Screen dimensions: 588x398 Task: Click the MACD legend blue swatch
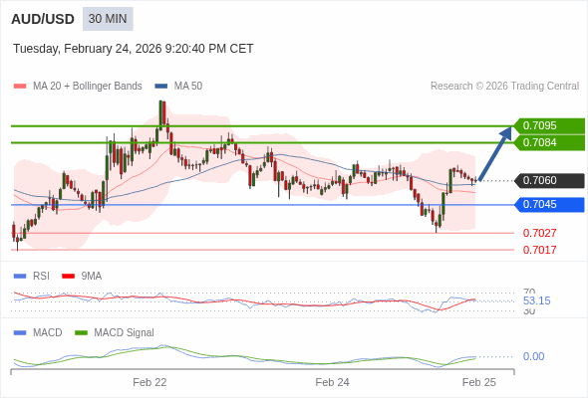pyautogui.click(x=20, y=333)
